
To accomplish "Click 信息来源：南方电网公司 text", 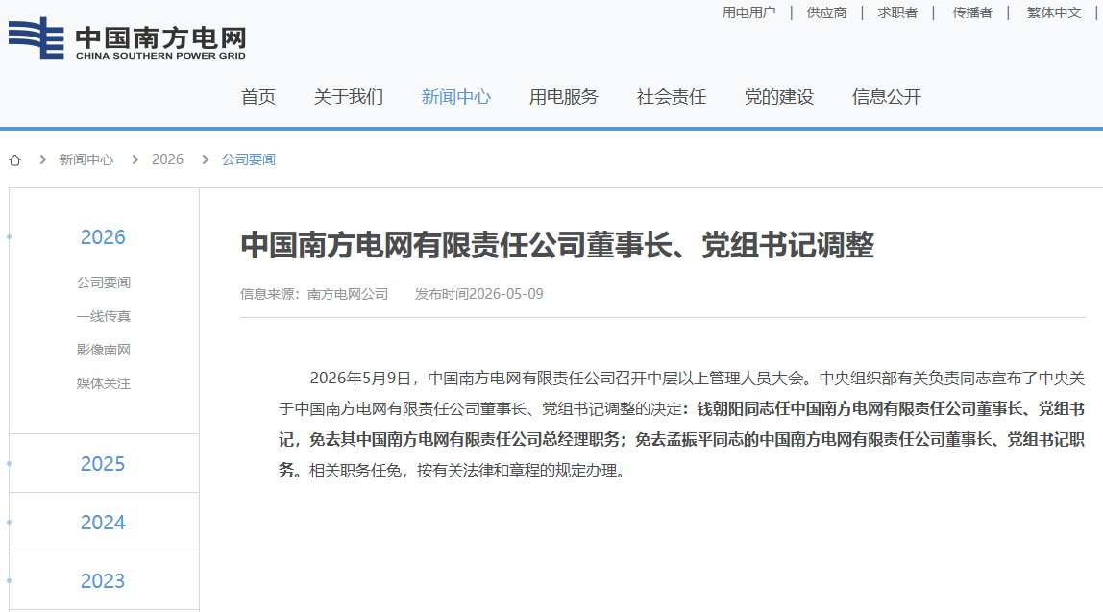I will [x=314, y=294].
